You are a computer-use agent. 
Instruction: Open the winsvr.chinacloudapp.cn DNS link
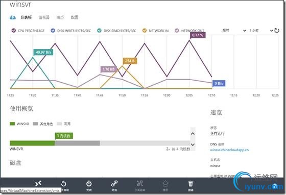point(229,150)
